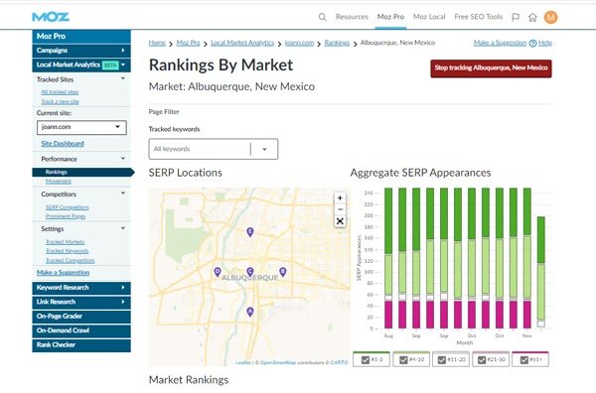
Task: Select map pin A
Action: tap(249, 312)
